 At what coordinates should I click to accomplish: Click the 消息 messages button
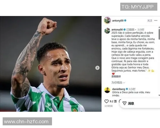(x=131, y=103)
